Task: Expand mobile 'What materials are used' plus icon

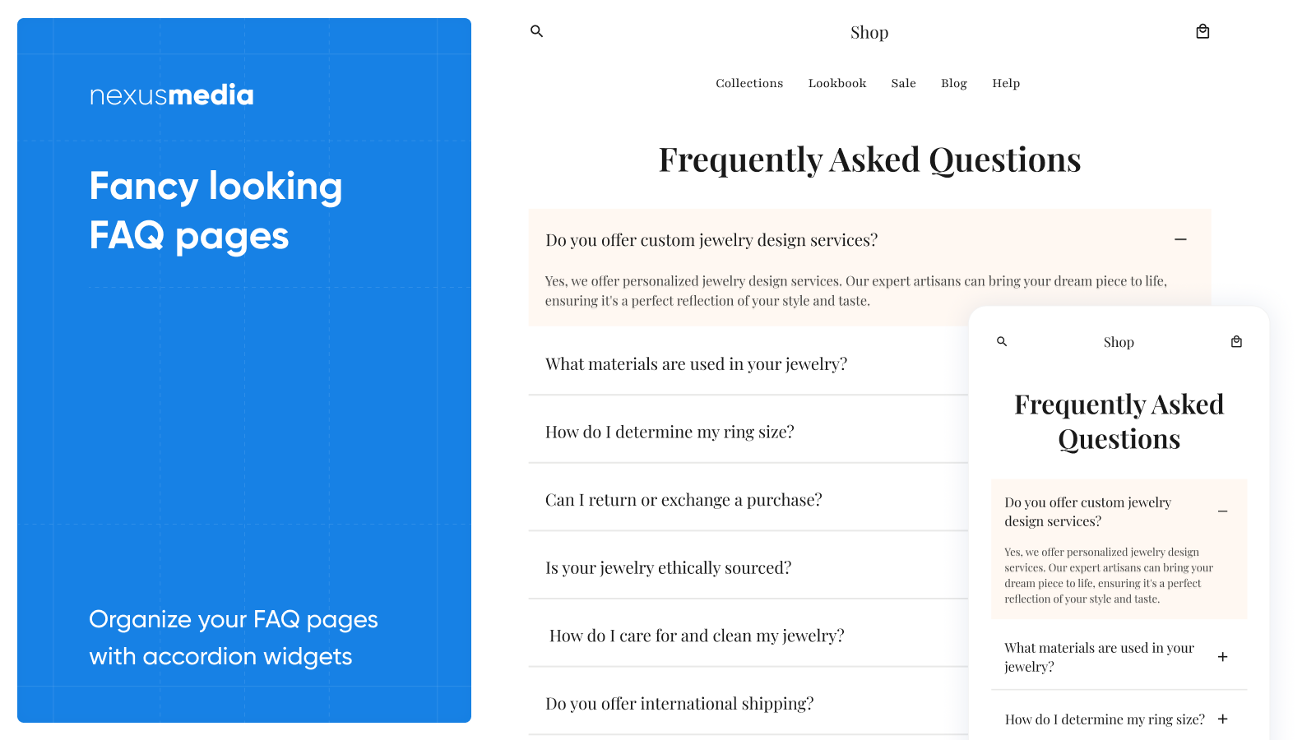Action: [x=1223, y=657]
